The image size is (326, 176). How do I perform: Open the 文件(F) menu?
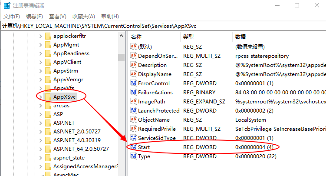[12, 17]
